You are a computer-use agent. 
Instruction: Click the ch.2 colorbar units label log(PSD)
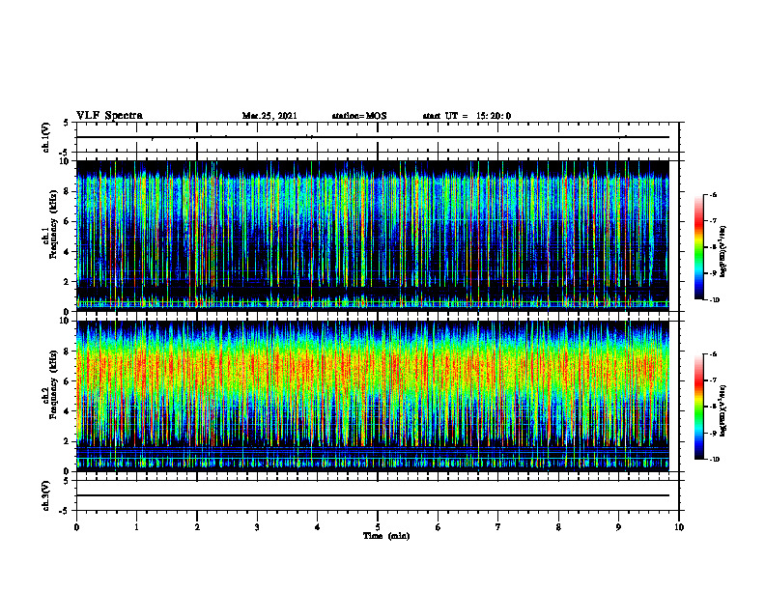click(x=723, y=410)
